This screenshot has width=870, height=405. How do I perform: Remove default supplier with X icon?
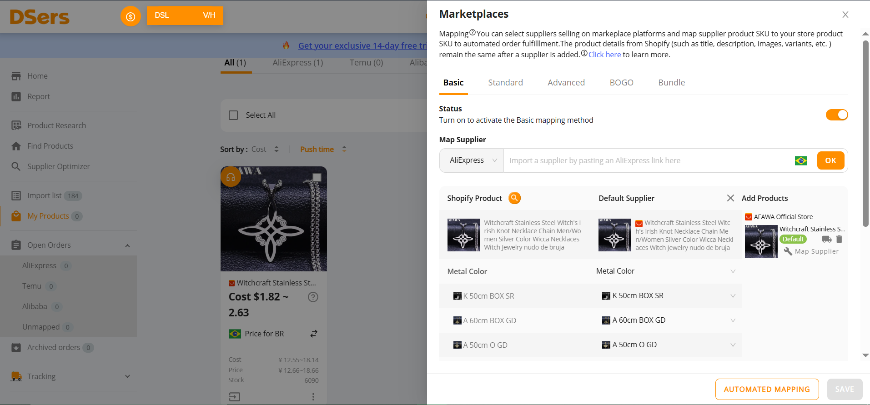730,198
